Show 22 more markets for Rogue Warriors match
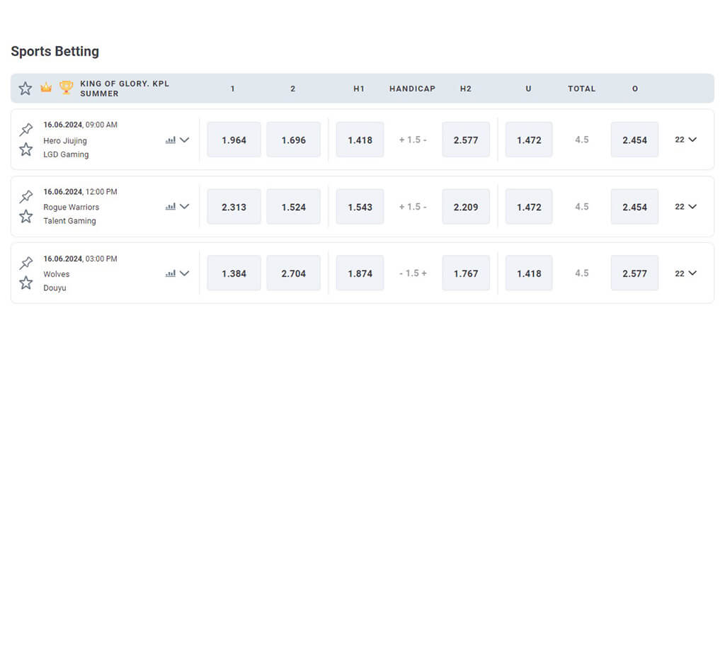The image size is (725, 665). point(685,207)
